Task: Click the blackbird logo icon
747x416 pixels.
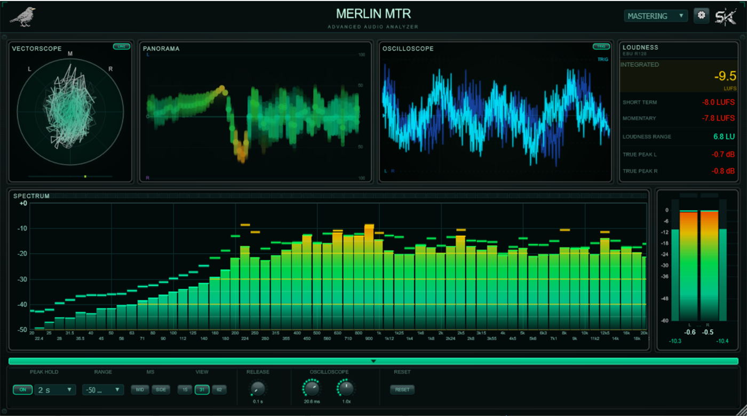Action: point(23,17)
